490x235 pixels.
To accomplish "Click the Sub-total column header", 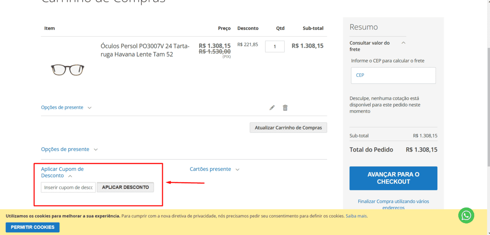I will point(313,28).
